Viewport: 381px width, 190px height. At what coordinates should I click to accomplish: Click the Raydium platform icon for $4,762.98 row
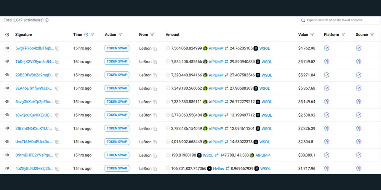326,48
